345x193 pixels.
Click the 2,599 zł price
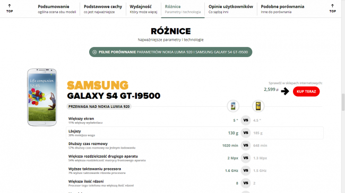tap(271, 89)
